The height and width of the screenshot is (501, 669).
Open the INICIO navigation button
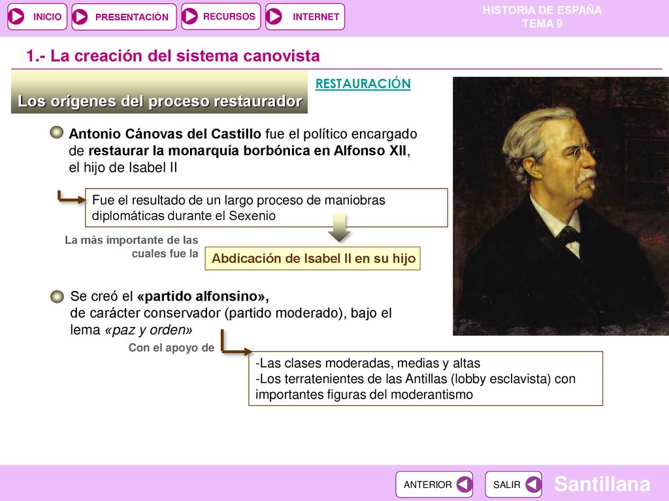pos(37,16)
